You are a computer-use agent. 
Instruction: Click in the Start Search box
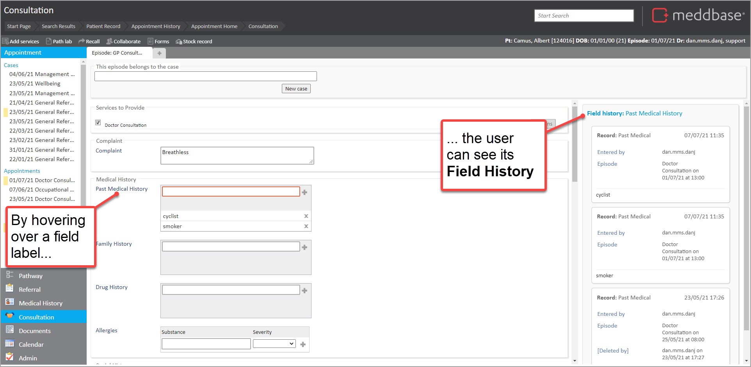point(584,16)
